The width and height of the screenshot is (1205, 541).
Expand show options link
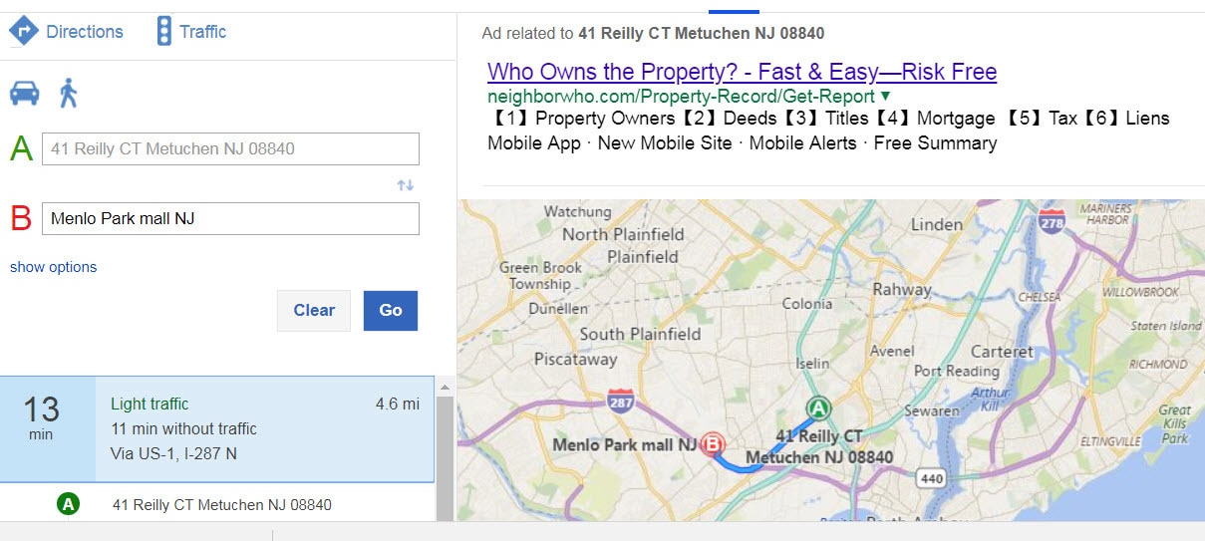54,267
